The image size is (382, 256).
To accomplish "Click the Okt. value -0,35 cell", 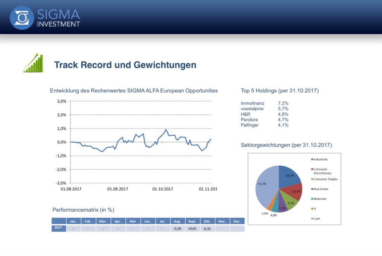I will click(207, 228).
